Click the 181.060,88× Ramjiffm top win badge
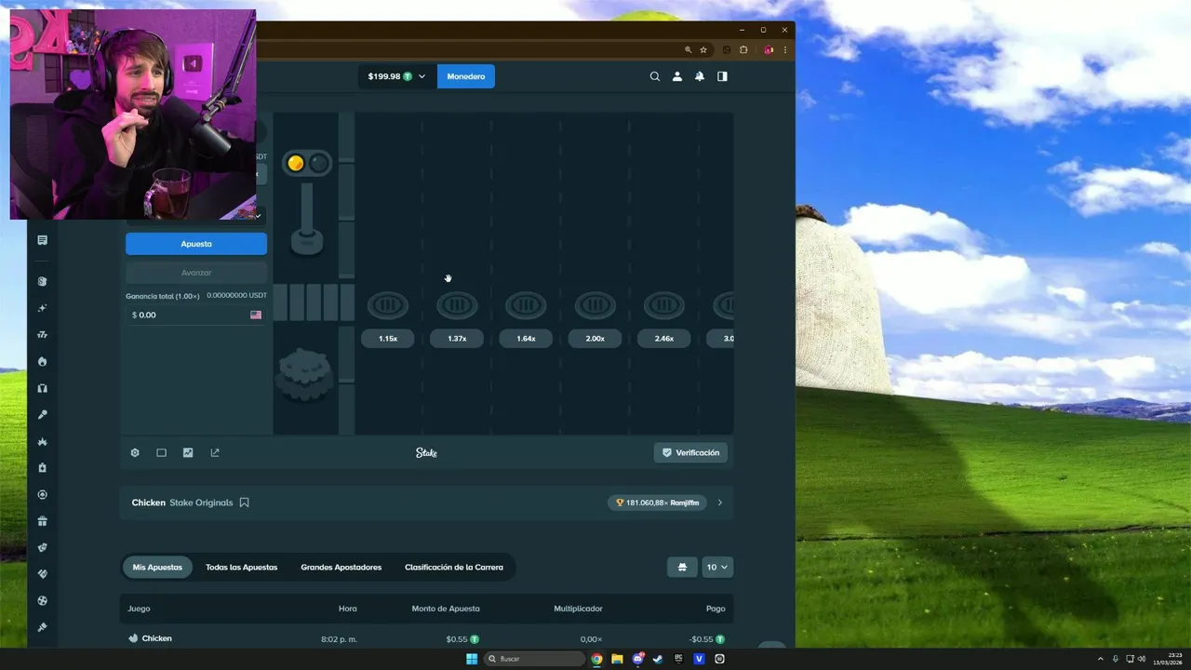 coord(657,502)
